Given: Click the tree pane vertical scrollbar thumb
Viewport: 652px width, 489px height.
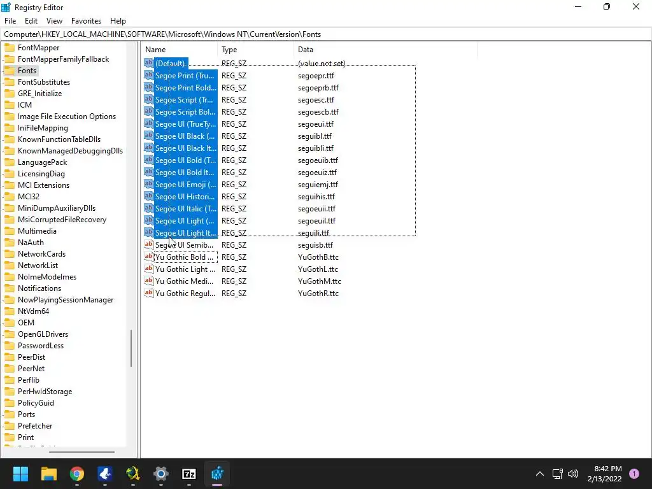Looking at the screenshot, I should pyautogui.click(x=131, y=348).
